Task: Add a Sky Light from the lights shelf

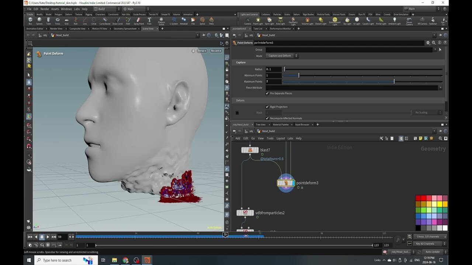Action: [x=347, y=21]
